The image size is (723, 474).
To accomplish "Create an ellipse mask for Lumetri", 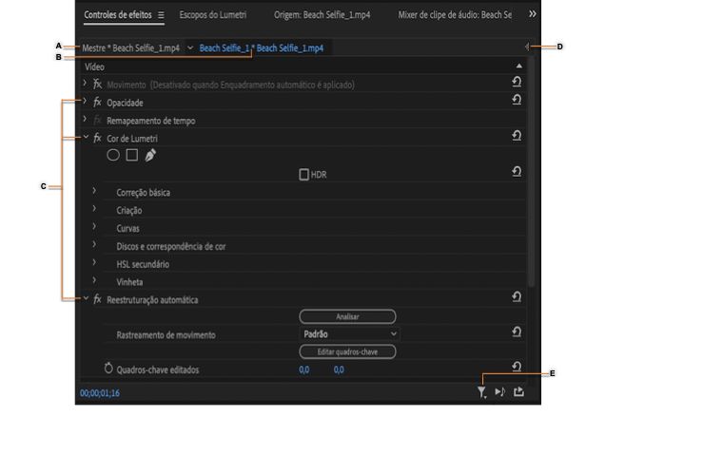I will (x=113, y=155).
